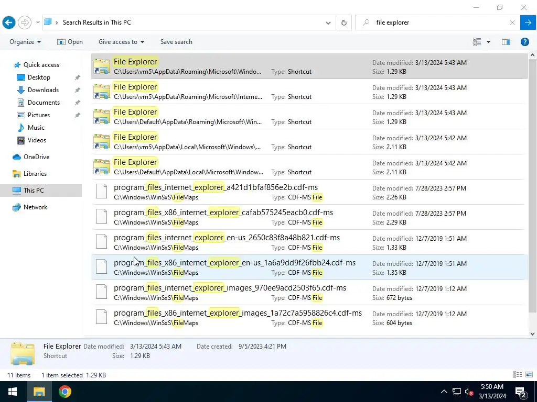The height and width of the screenshot is (402, 537).
Task: Click Save search in the toolbar
Action: pos(176,42)
